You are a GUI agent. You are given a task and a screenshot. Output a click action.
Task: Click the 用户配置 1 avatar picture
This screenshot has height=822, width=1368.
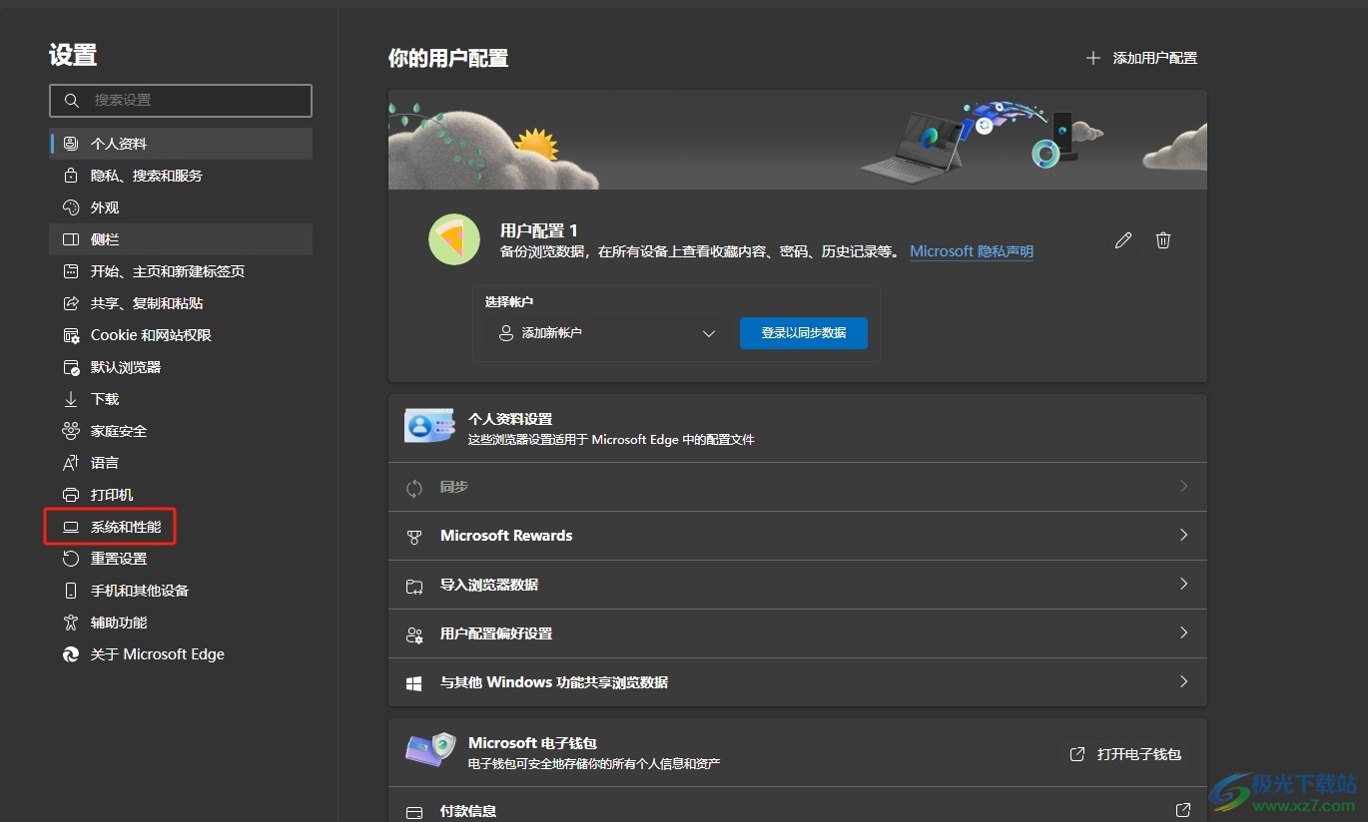(454, 239)
